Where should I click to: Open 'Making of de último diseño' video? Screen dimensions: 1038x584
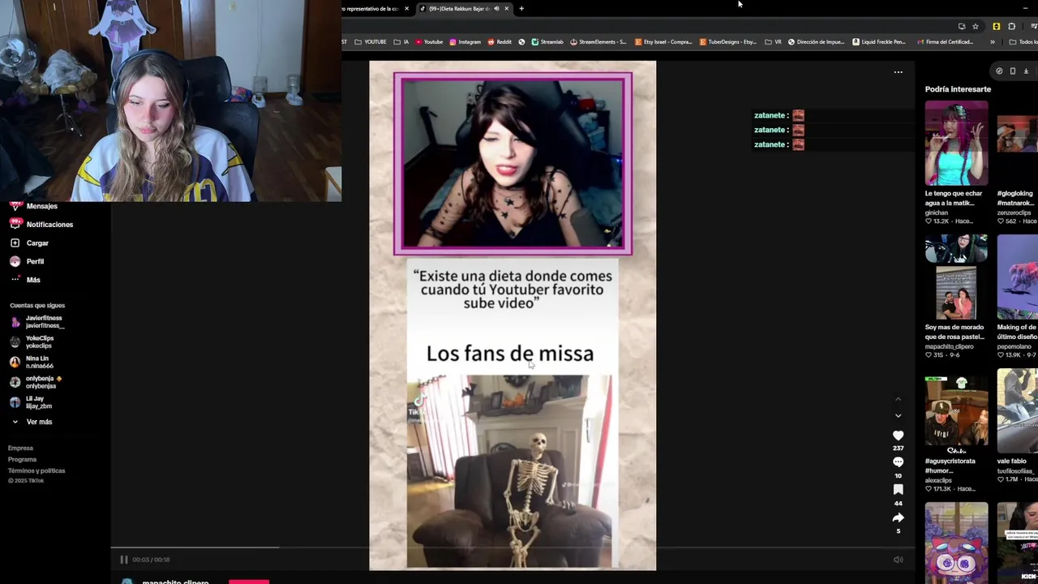point(1018,277)
